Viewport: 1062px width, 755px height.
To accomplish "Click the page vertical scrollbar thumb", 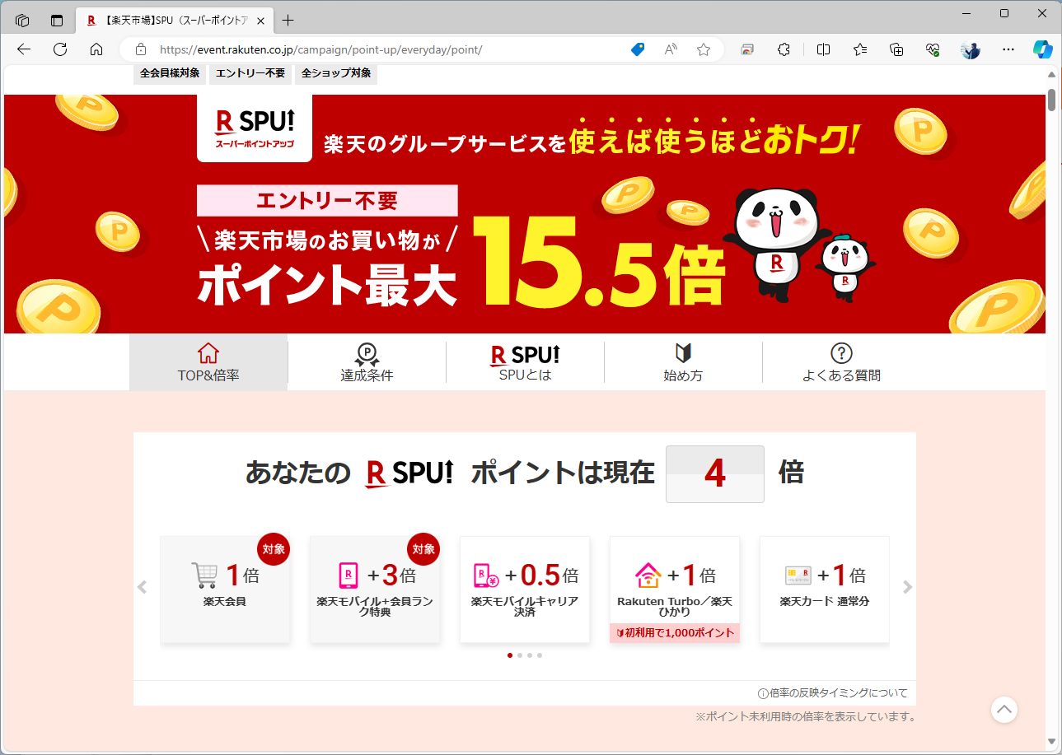I will [x=1051, y=99].
